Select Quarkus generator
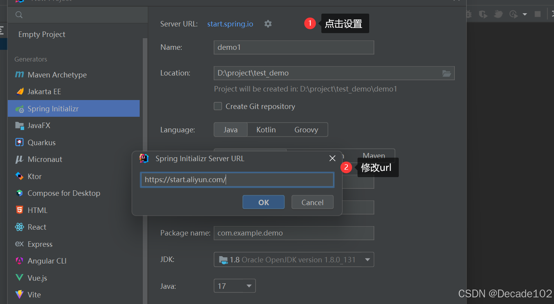 74,142
